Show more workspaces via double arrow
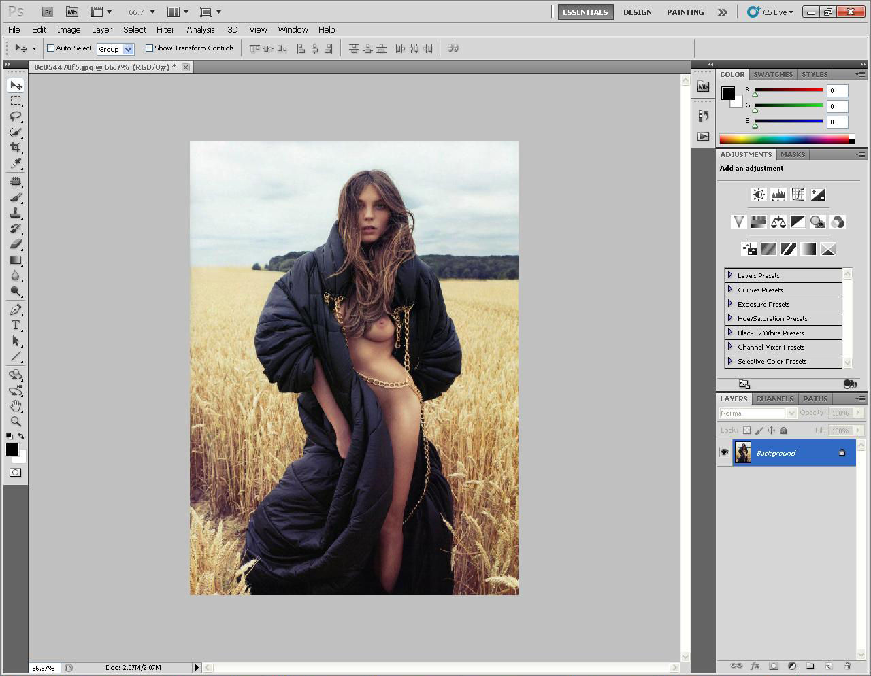Image resolution: width=871 pixels, height=676 pixels. 723,12
